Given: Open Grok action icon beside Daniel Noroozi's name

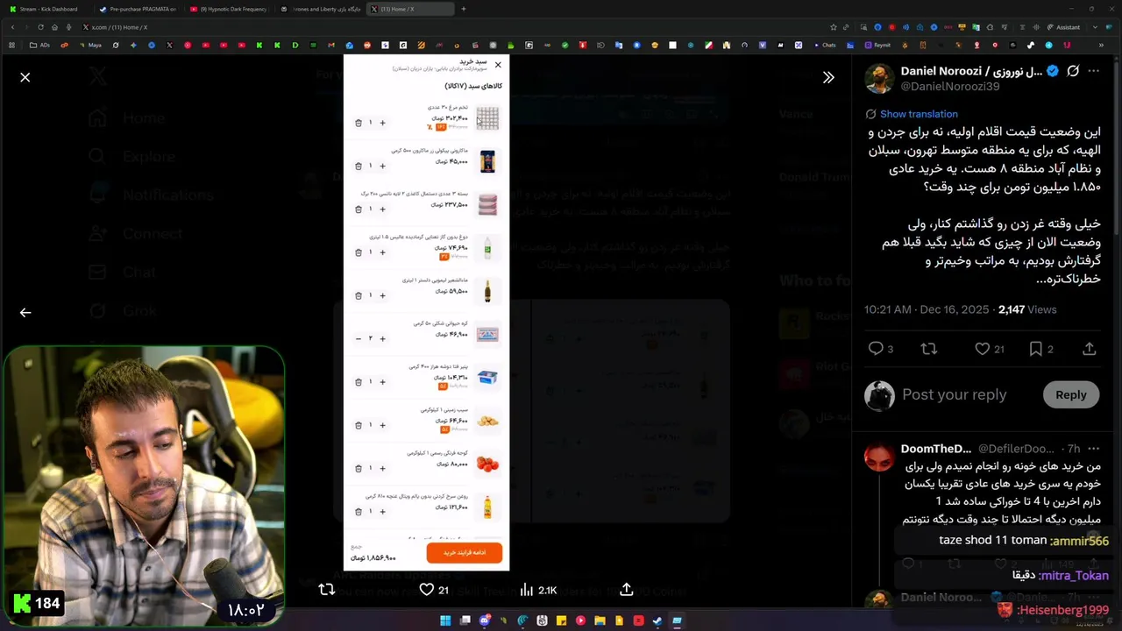Looking at the screenshot, I should click(1073, 71).
